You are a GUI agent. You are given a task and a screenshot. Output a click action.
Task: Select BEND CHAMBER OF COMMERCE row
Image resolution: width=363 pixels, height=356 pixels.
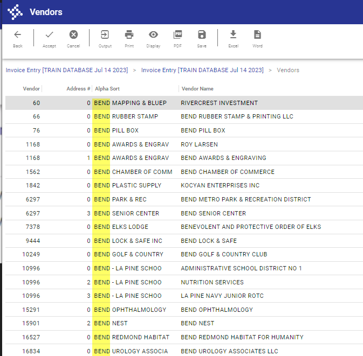click(x=184, y=172)
